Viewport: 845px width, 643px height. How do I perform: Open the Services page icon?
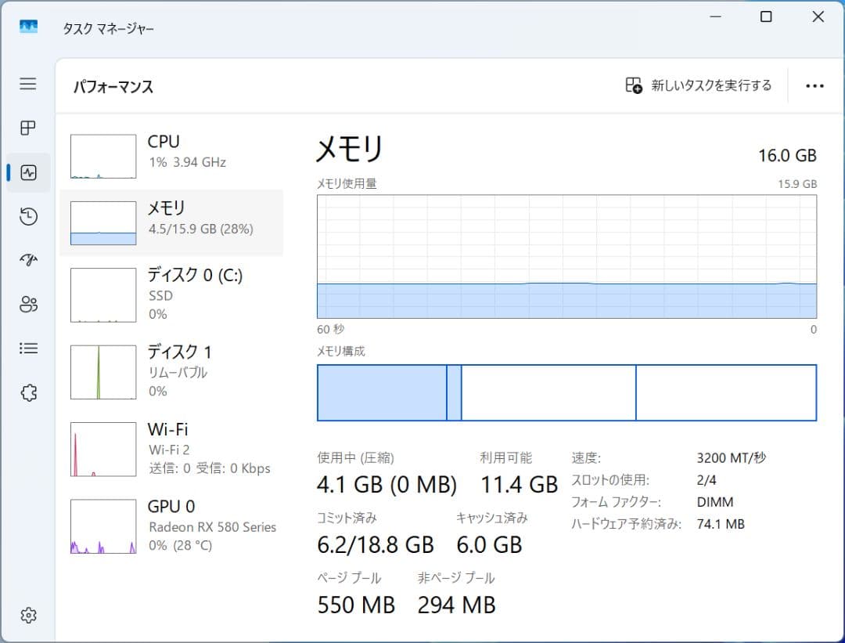(x=27, y=392)
